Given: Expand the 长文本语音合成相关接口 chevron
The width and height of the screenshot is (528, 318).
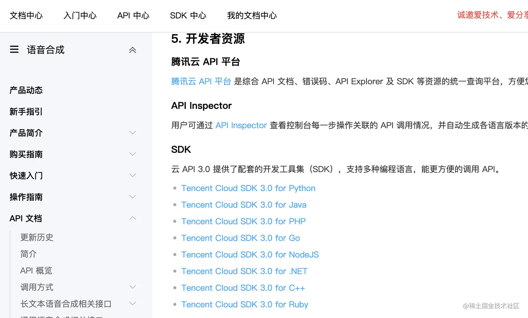Looking at the screenshot, I should pos(132,304).
